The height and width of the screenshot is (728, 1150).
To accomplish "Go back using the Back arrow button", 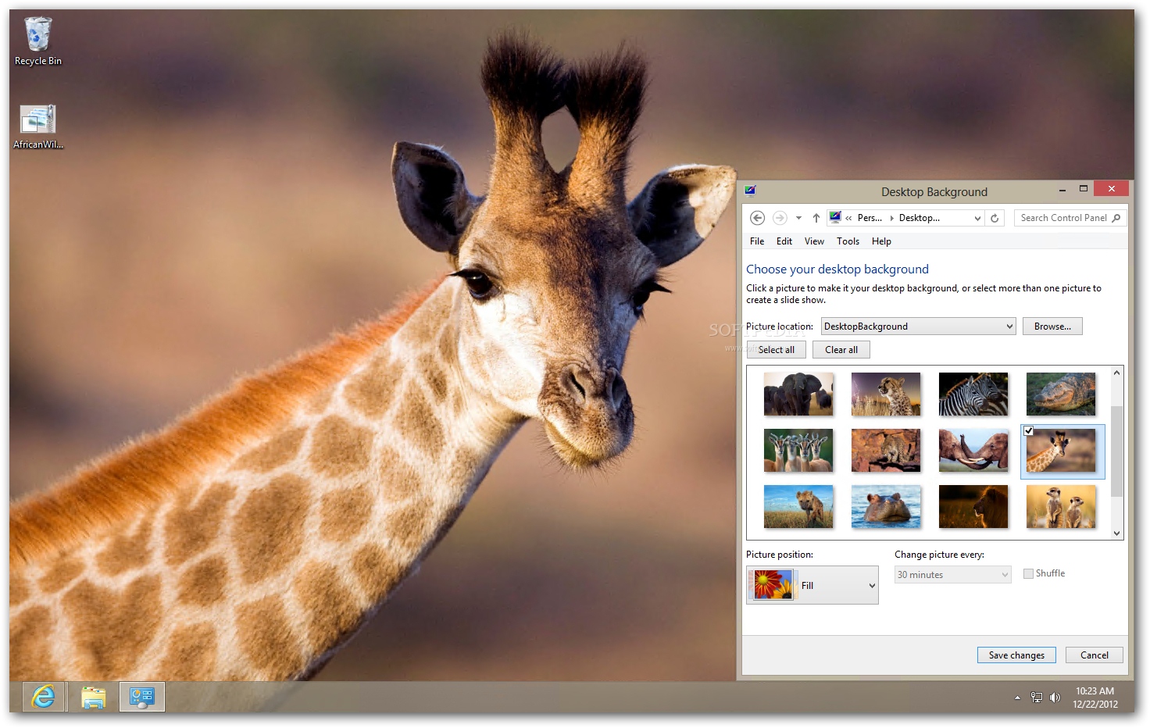I will (x=757, y=218).
